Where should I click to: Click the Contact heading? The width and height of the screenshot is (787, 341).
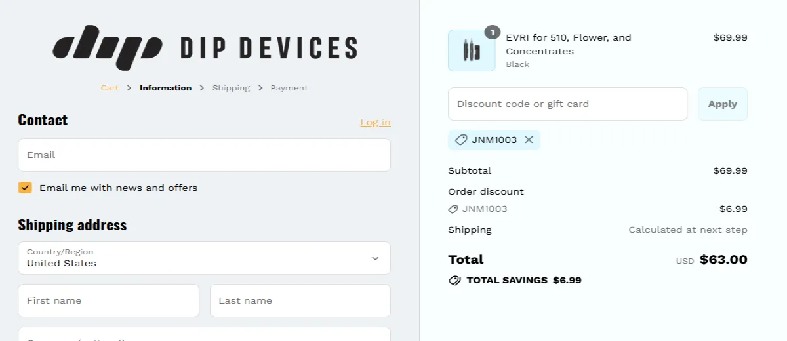(x=43, y=120)
